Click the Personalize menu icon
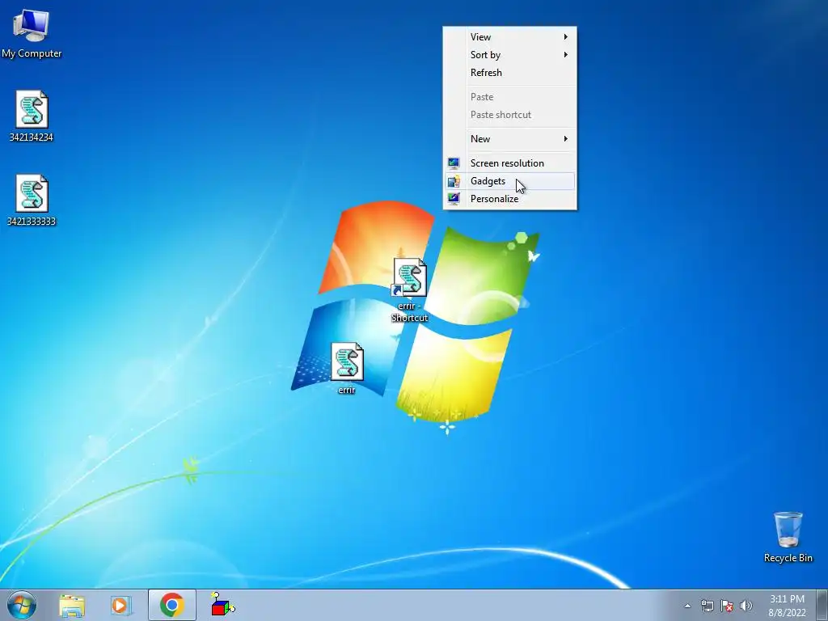The image size is (828, 621). click(454, 199)
